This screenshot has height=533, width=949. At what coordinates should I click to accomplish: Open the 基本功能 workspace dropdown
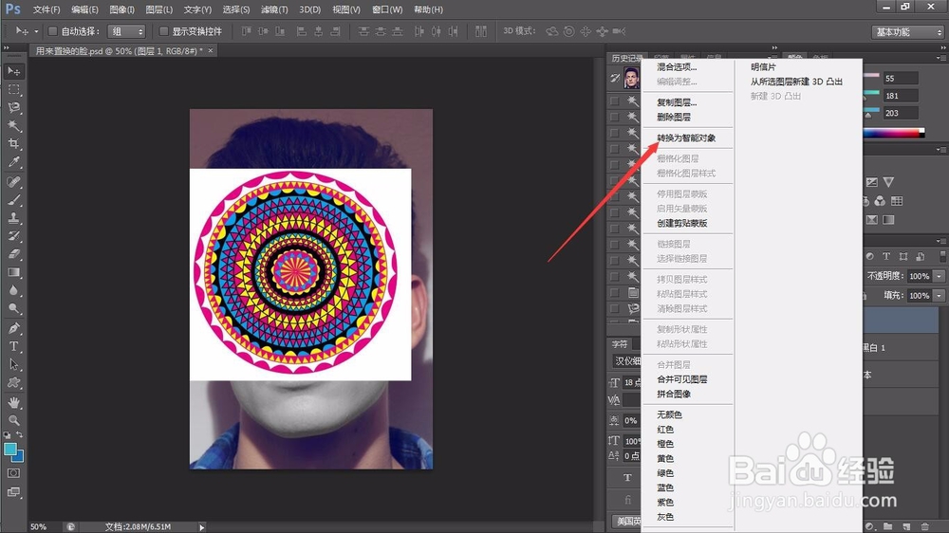(x=908, y=31)
